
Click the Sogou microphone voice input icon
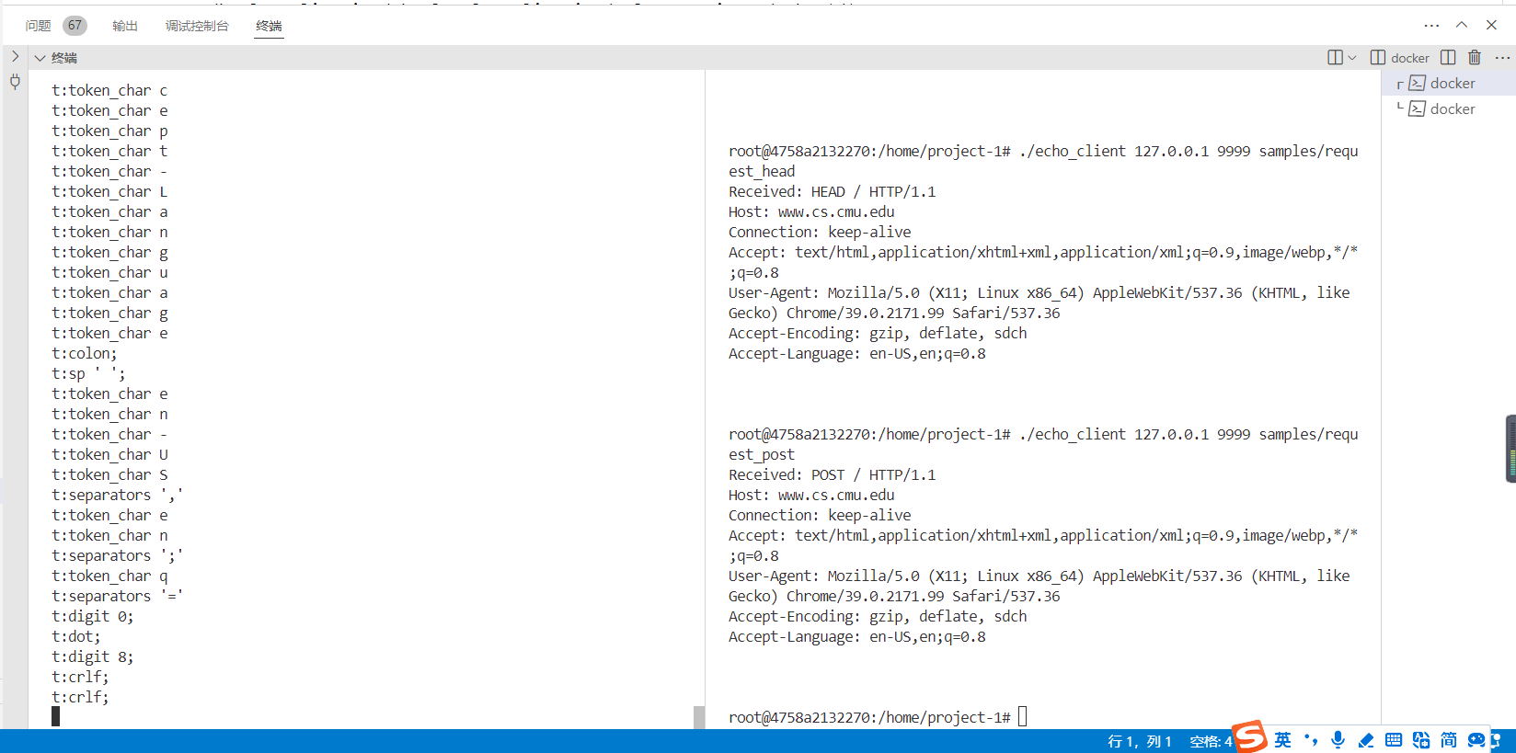1338,740
